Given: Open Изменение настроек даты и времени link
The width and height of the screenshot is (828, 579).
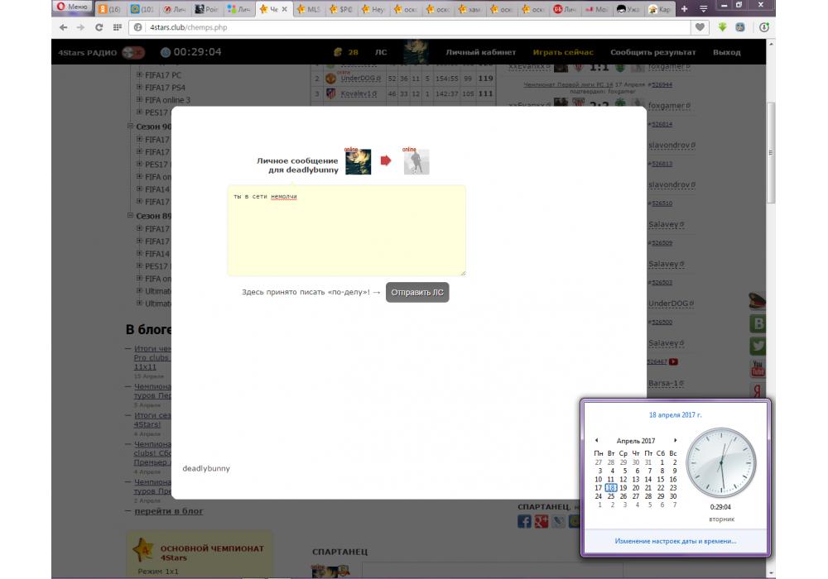Looking at the screenshot, I should pos(675,541).
